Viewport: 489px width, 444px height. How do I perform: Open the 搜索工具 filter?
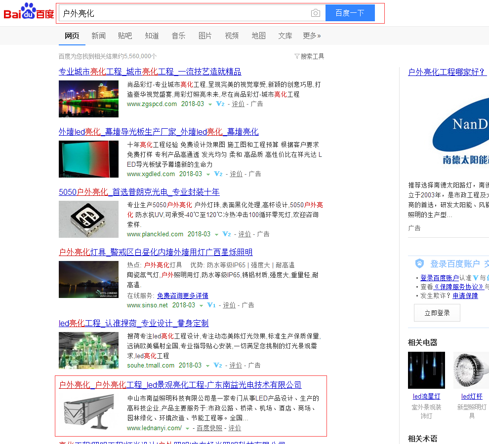click(x=309, y=56)
